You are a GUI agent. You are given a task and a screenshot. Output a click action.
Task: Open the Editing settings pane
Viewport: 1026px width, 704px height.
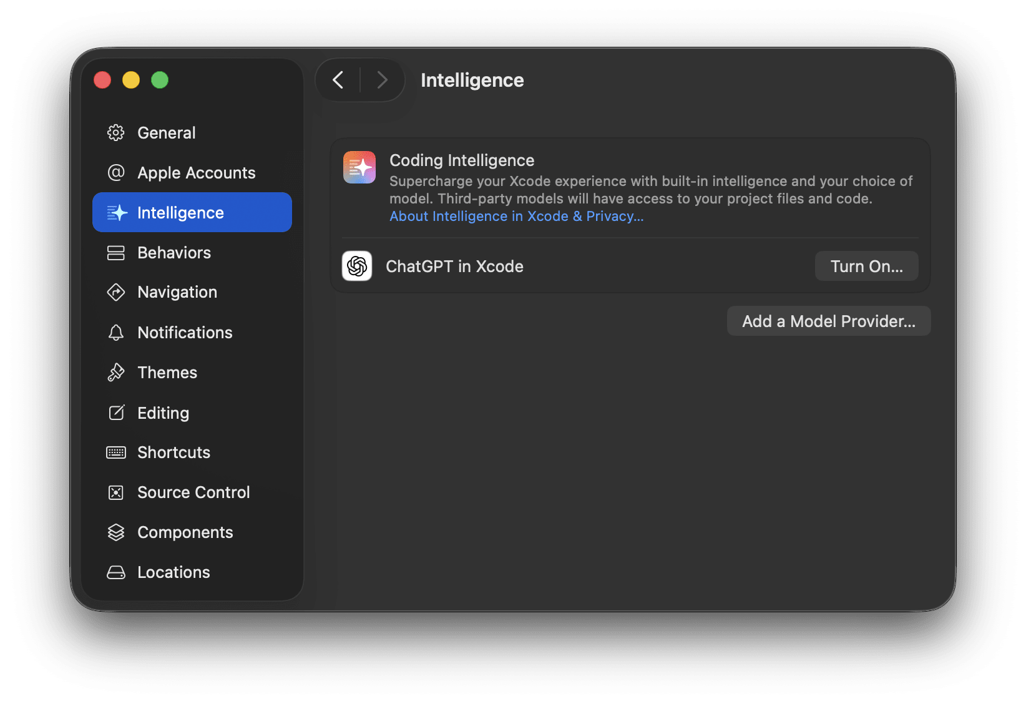(x=192, y=413)
